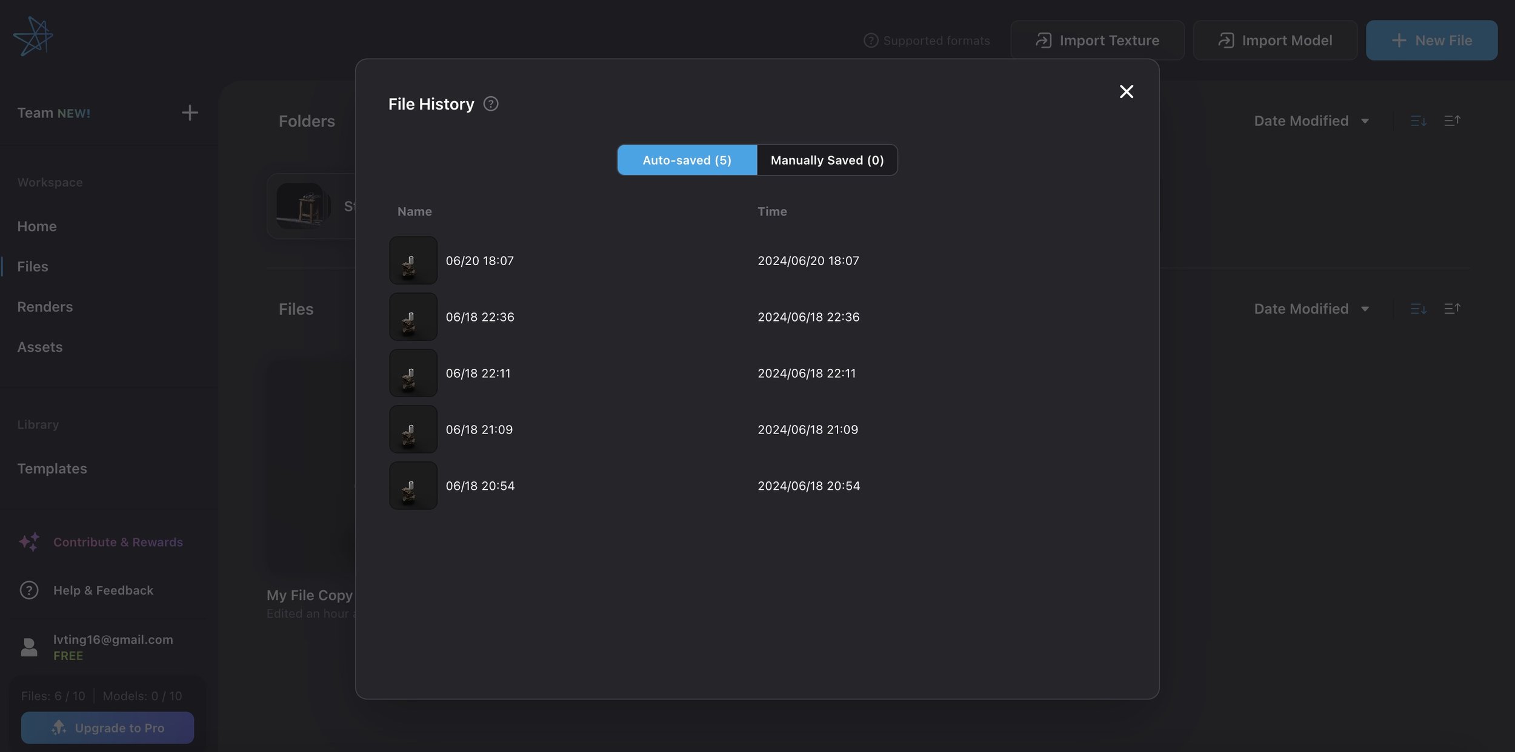Select the 06/18 20:54 history entry
Screen dimensions: 1515x752
(479, 486)
